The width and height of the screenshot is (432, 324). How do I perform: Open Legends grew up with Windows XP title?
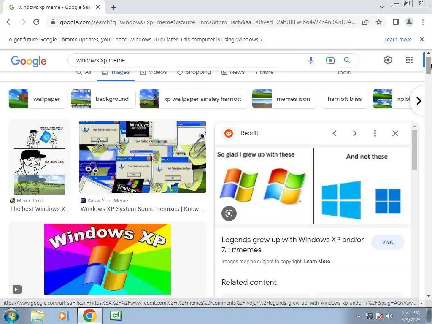[x=293, y=245]
